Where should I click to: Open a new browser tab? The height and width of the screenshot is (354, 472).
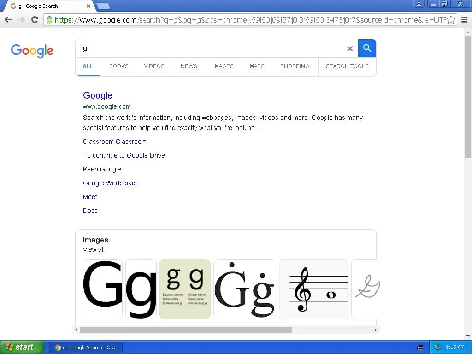click(103, 6)
